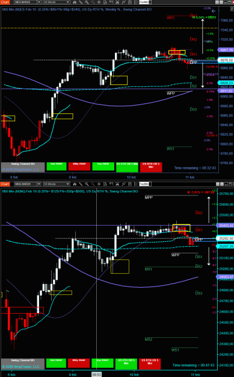Image resolution: width=234 pixels, height=377 pixels.
Task: Open drawing tools pencil in MNQ chart toolbar
Action: [81, 184]
